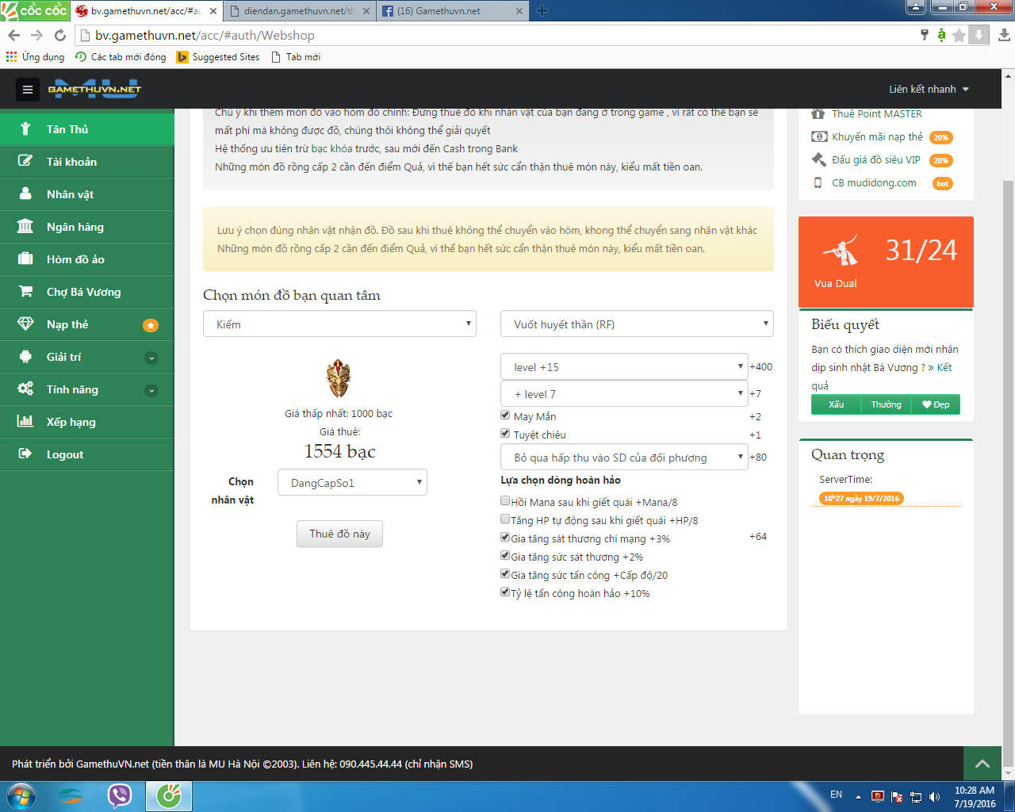Click the bookmark star in address bar

959,35
